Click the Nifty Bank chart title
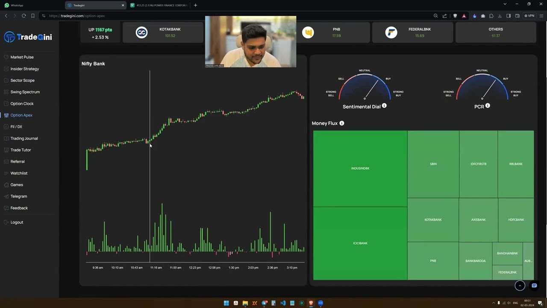The width and height of the screenshot is (547, 308). (x=93, y=64)
